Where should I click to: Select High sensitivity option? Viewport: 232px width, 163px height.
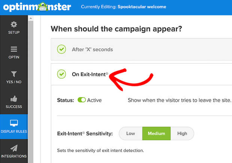(x=182, y=133)
